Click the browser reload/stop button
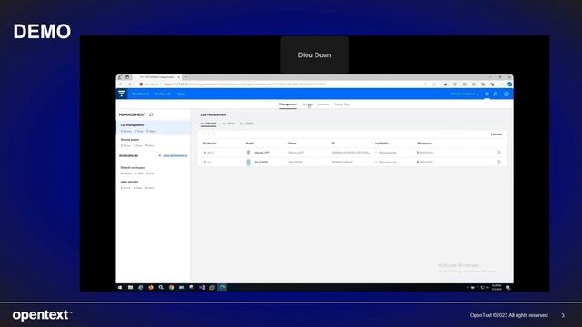The height and width of the screenshot is (327, 582). pos(130,84)
